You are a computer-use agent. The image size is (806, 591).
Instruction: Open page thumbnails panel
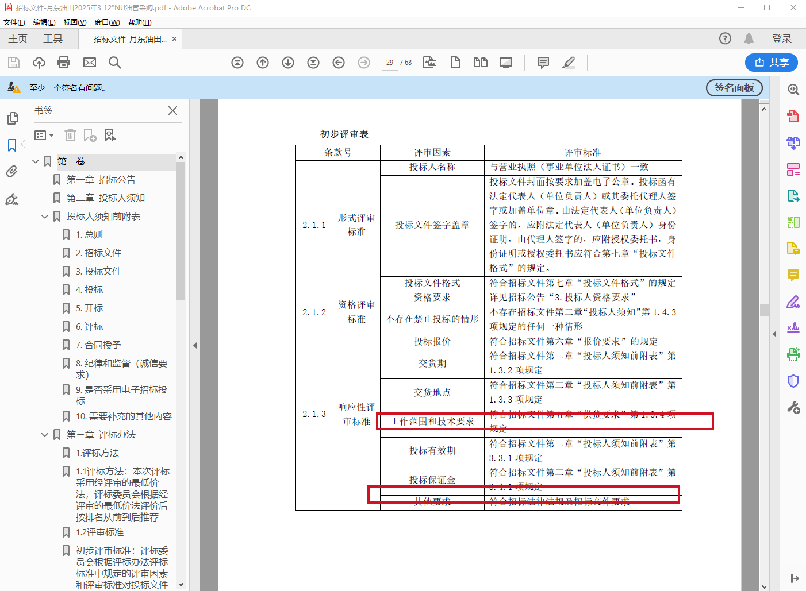(x=12, y=118)
